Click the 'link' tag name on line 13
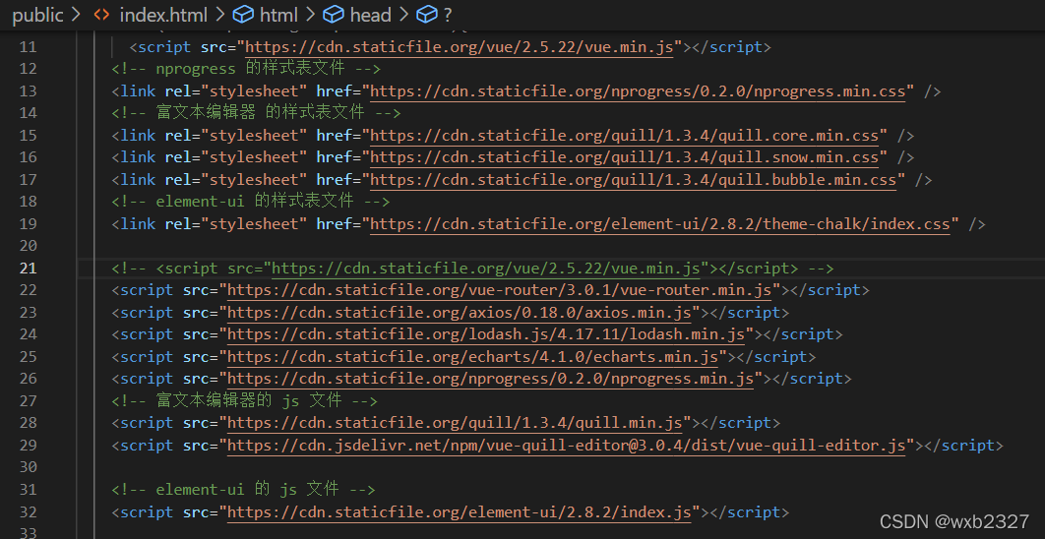Viewport: 1045px width, 539px height. (139, 90)
